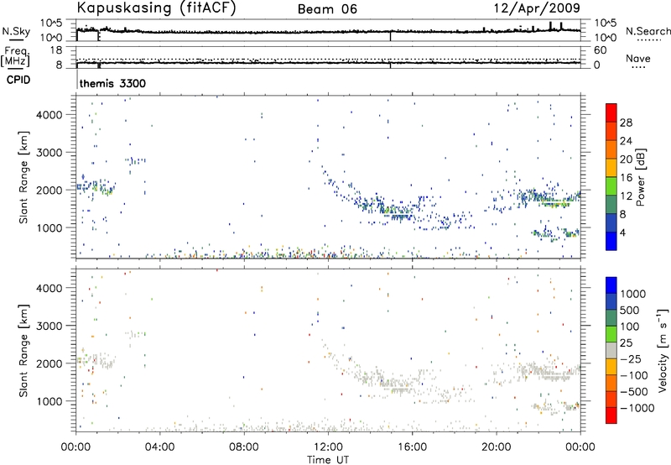Click the N.Search legend label
Viewport: 671px width, 465px height.
click(x=648, y=31)
